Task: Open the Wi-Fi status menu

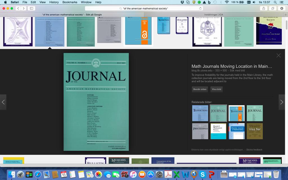Action: 227,2
